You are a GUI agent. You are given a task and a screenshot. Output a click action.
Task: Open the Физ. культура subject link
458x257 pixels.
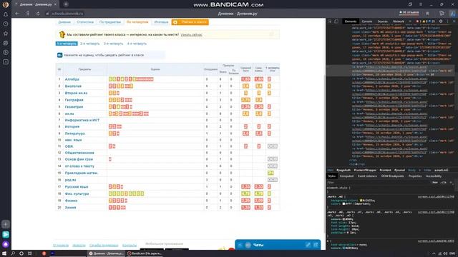click(77, 193)
